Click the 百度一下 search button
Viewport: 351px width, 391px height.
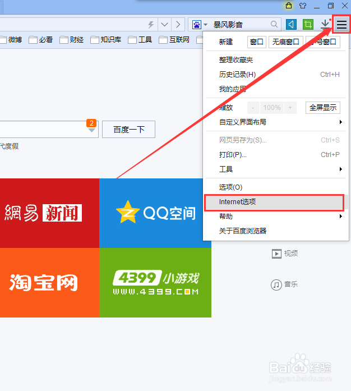coord(128,130)
